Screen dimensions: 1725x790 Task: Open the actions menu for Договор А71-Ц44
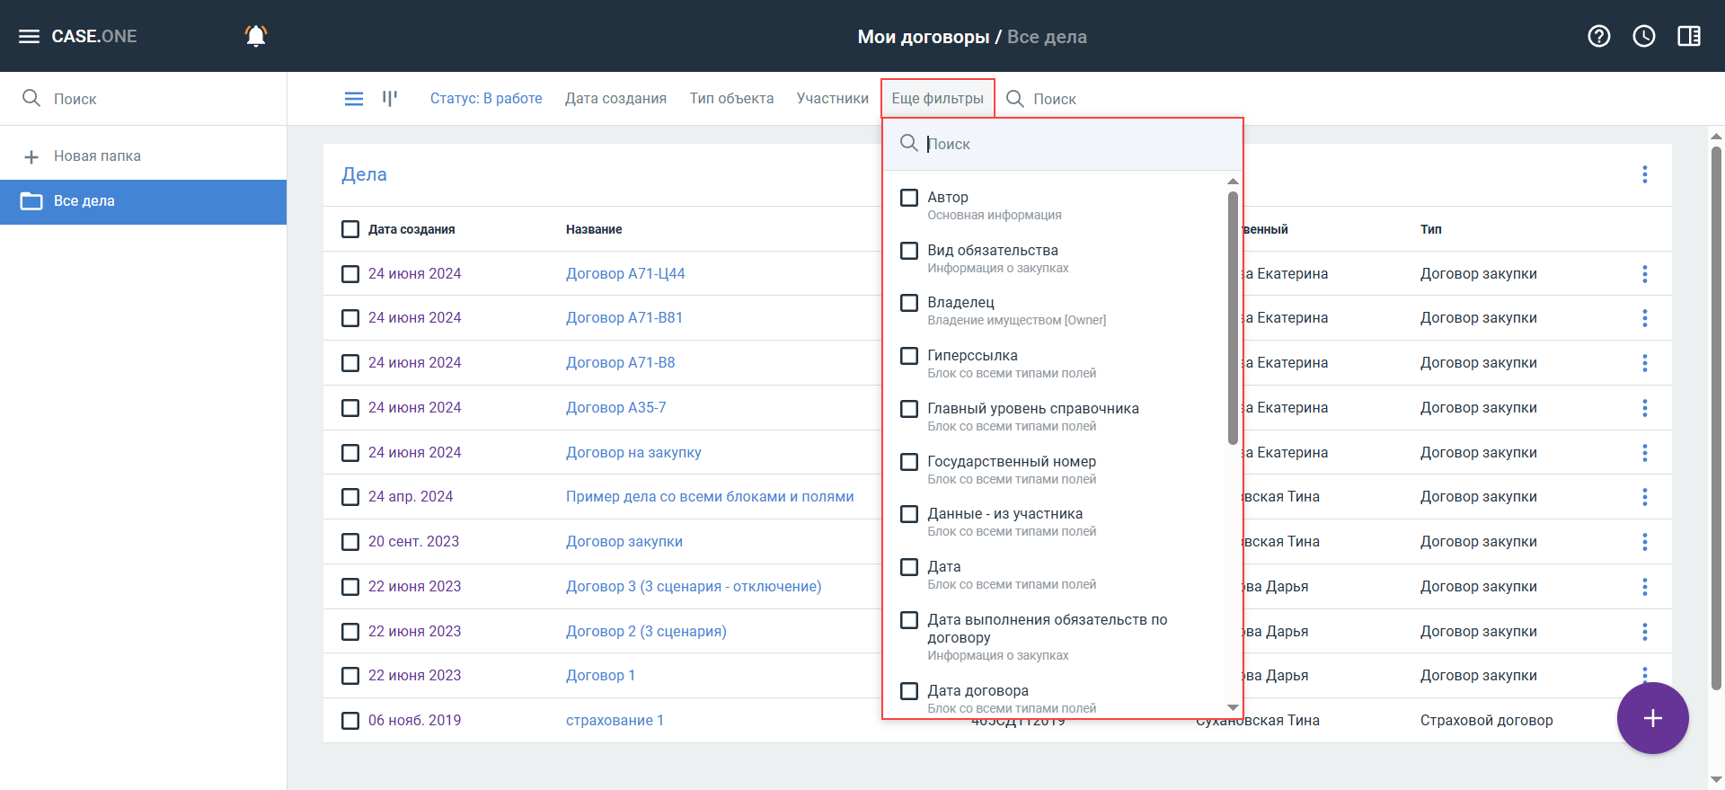click(x=1644, y=274)
